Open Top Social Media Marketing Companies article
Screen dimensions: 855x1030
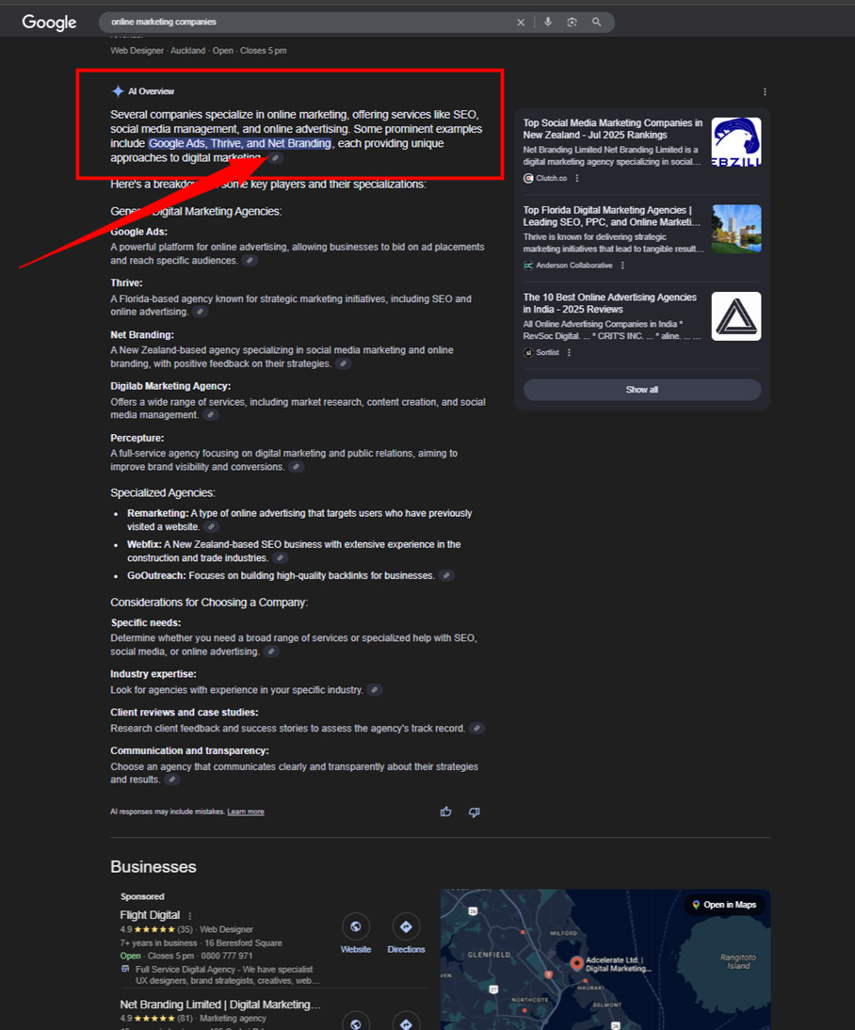tap(612, 129)
